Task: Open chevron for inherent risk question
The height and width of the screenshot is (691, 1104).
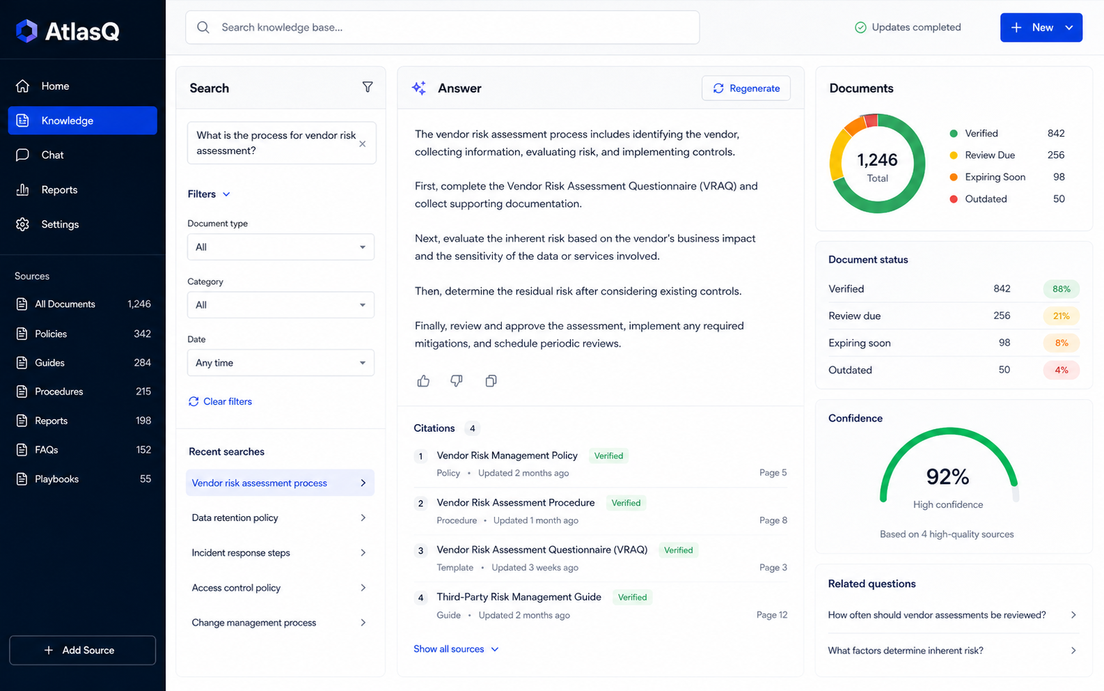Action: 1073,651
